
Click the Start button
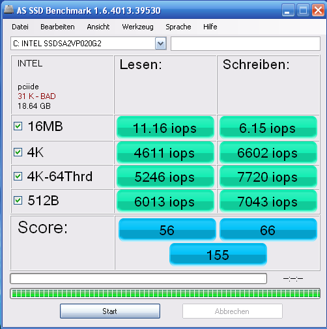pyautogui.click(x=110, y=311)
